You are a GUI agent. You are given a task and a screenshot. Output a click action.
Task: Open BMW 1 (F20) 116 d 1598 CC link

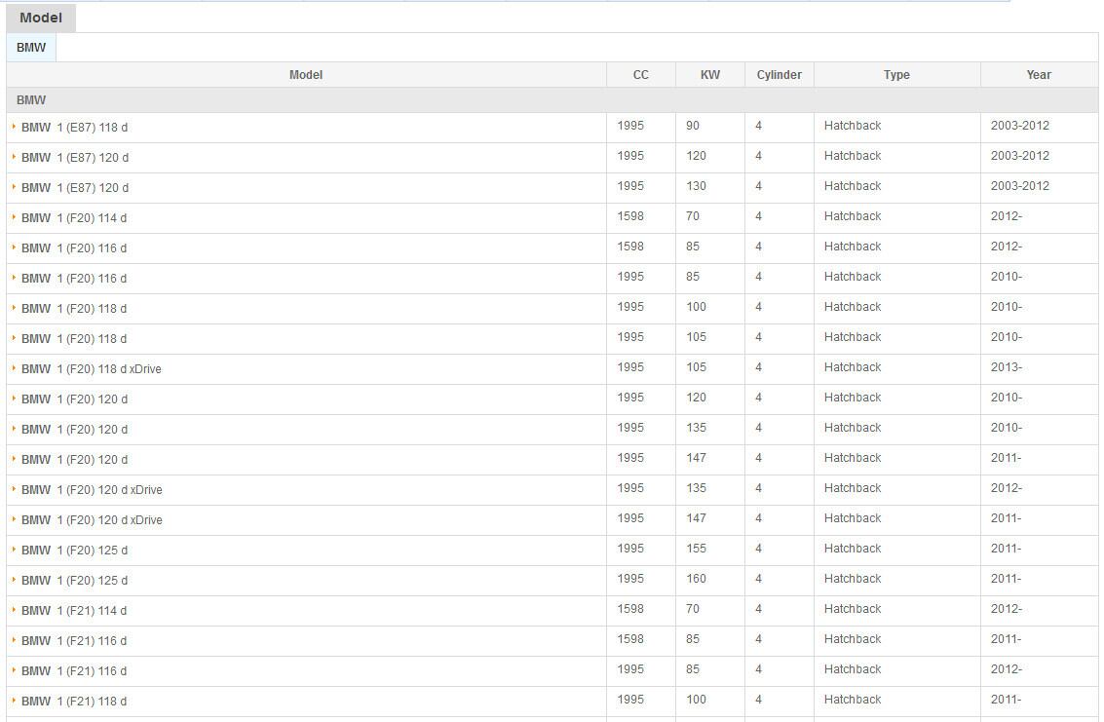[x=74, y=247]
